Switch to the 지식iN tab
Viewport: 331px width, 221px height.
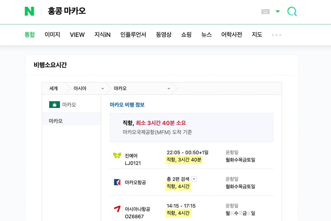tap(102, 35)
